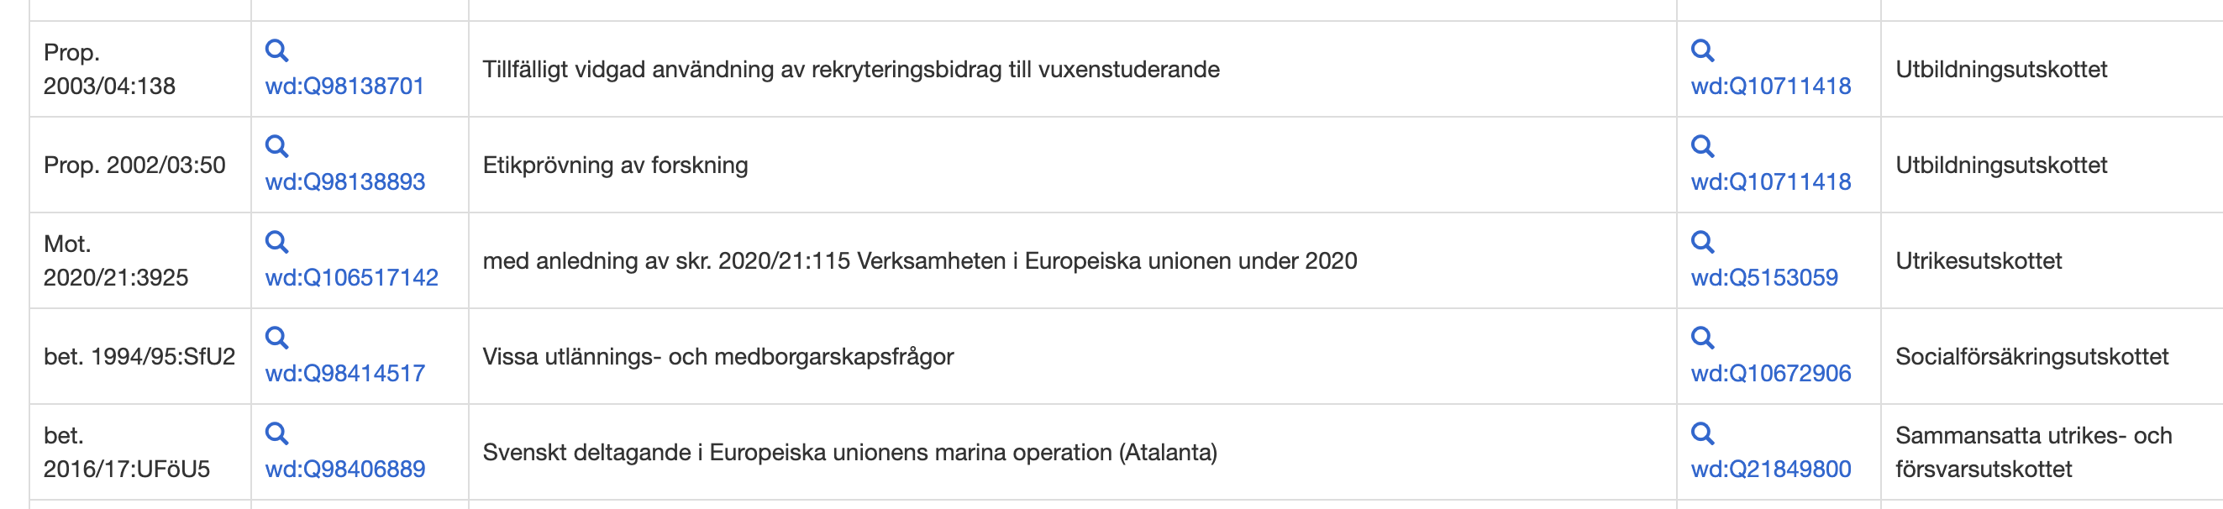Open wd:Q10711418 link in Prop. 2003/04:138 row
Image resolution: width=2223 pixels, height=509 pixels.
click(x=1770, y=87)
